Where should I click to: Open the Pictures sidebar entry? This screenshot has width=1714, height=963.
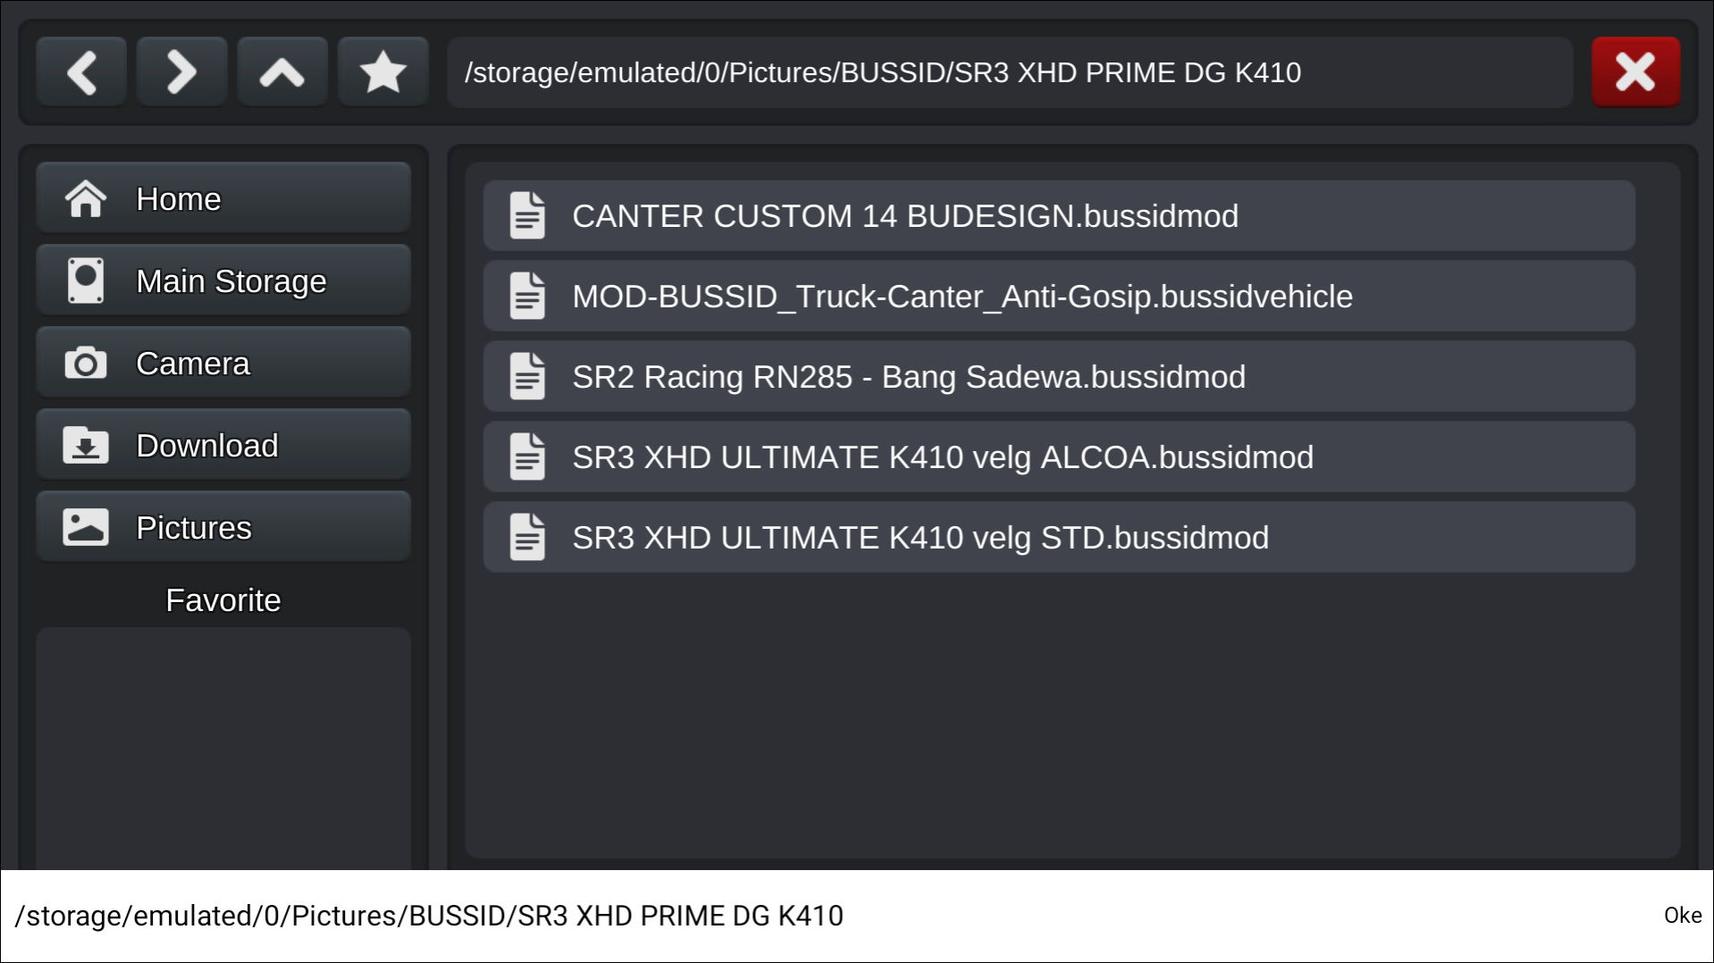point(223,526)
